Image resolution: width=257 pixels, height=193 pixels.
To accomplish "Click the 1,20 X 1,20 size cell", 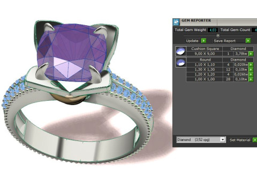I will coord(205,75).
